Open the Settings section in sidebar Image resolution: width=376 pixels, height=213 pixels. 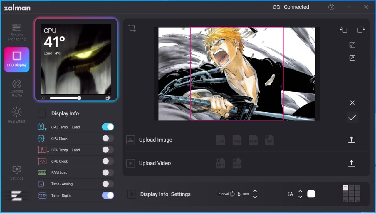[17, 172]
